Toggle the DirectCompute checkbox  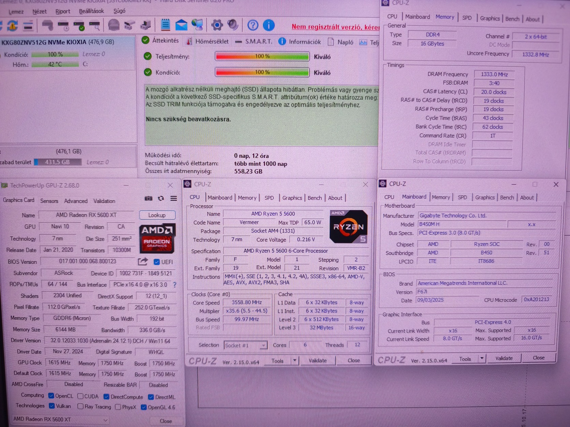[x=106, y=397]
